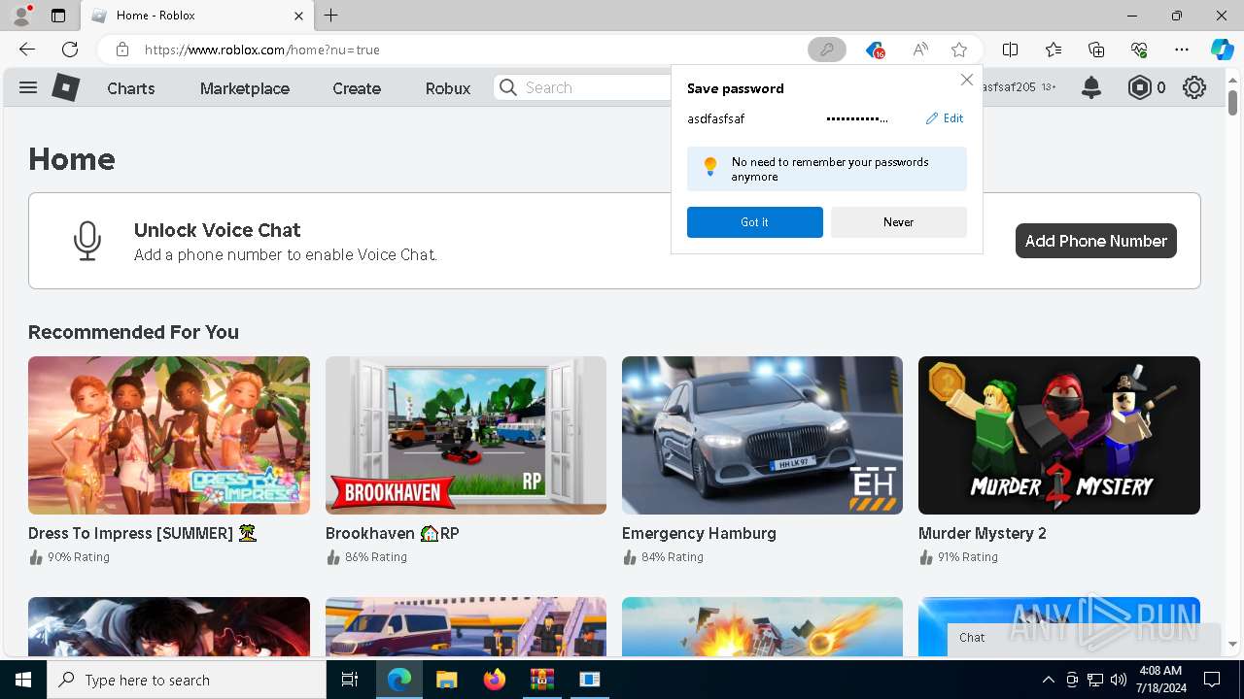Click the browser back arrow
Image resolution: width=1244 pixels, height=699 pixels.
(x=27, y=50)
